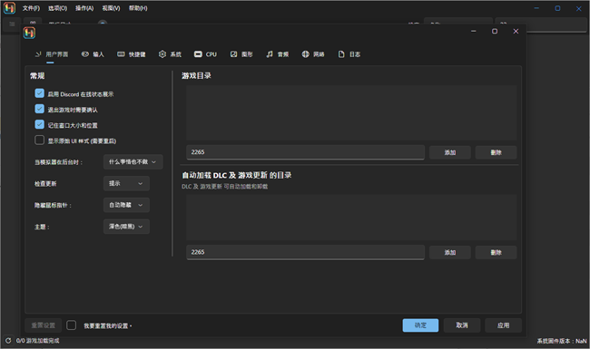The width and height of the screenshot is (590, 349).
Task: Focus the 游戏目录 path field
Action: coord(306,152)
